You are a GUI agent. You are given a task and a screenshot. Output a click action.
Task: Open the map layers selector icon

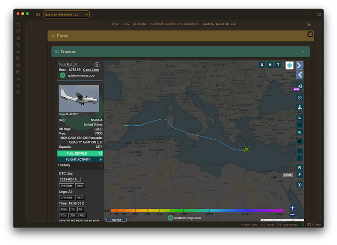pos(289,65)
